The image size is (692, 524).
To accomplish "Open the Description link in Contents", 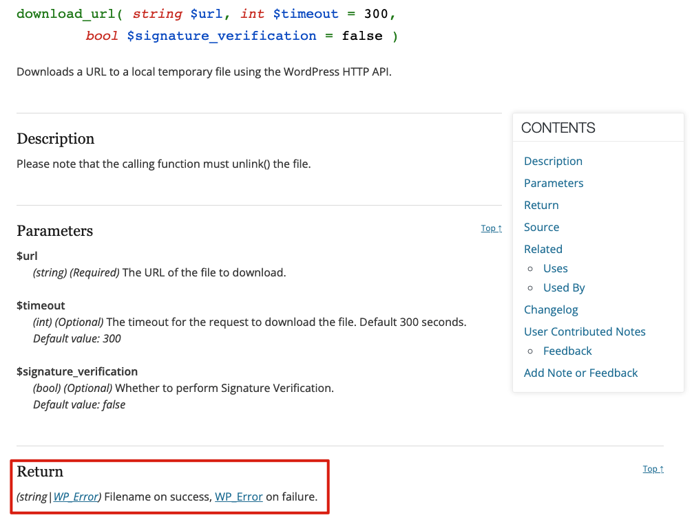I will point(553,161).
